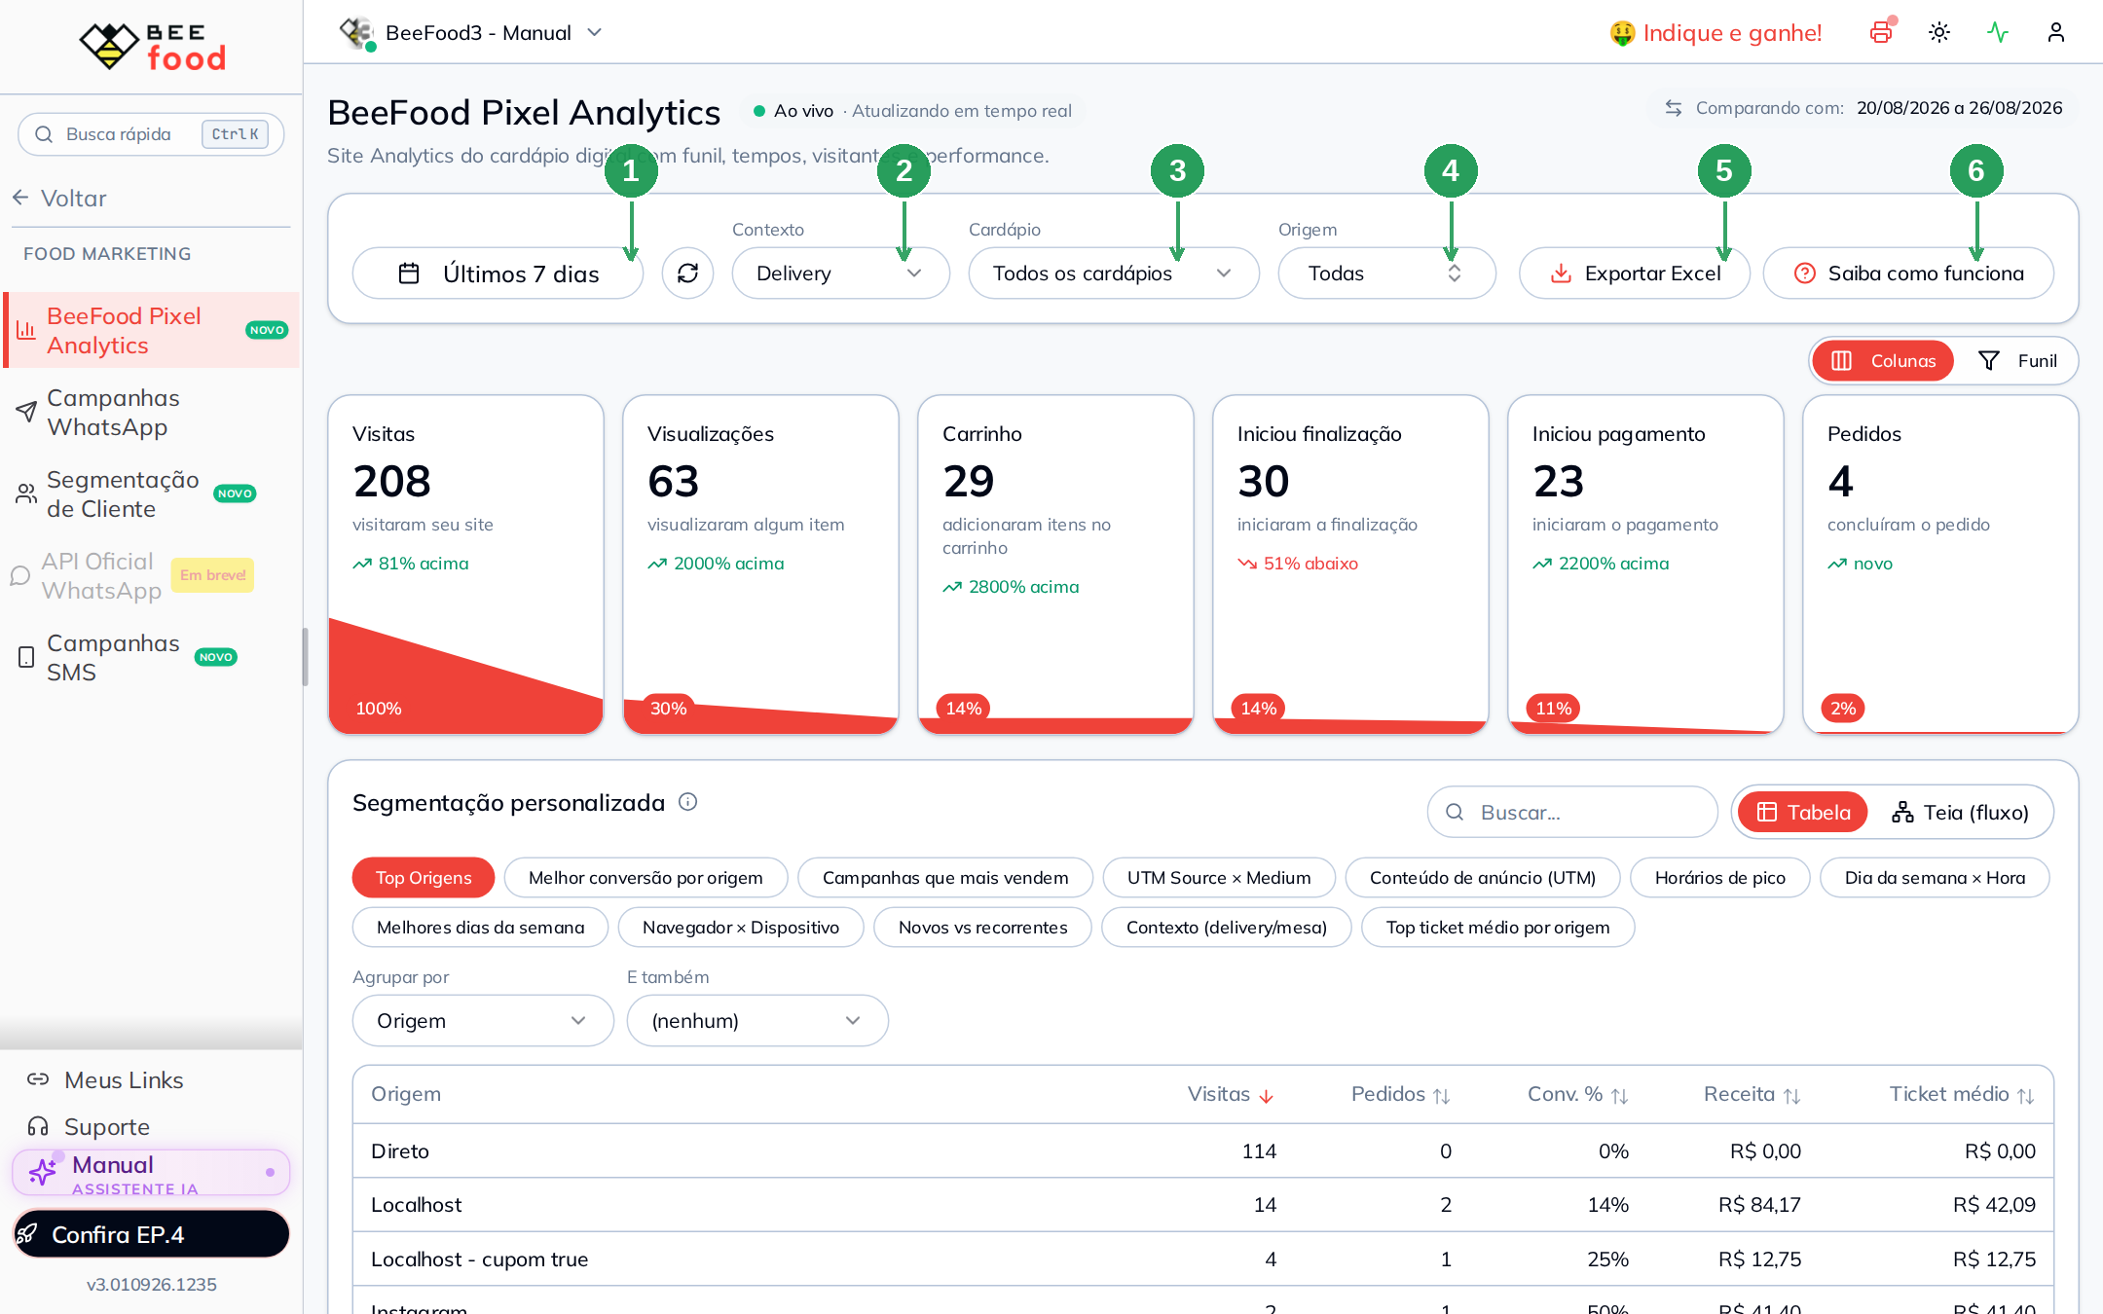Image resolution: width=2103 pixels, height=1314 pixels.
Task: Click the paper plane icon of Campanhas WhatsApp
Action: pyautogui.click(x=26, y=412)
